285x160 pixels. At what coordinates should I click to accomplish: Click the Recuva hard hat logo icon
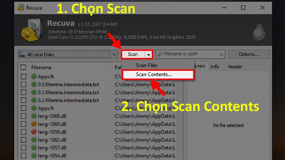pyautogui.click(x=32, y=30)
